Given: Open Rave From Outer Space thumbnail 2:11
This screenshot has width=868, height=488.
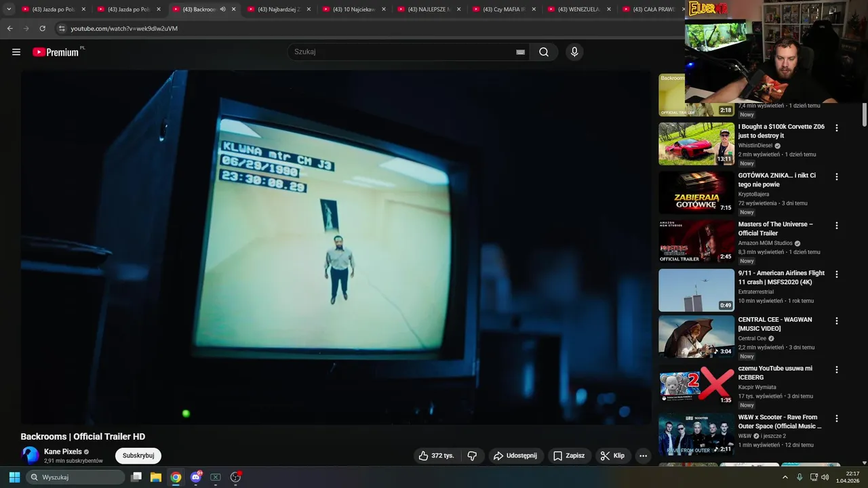Looking at the screenshot, I should click(696, 434).
